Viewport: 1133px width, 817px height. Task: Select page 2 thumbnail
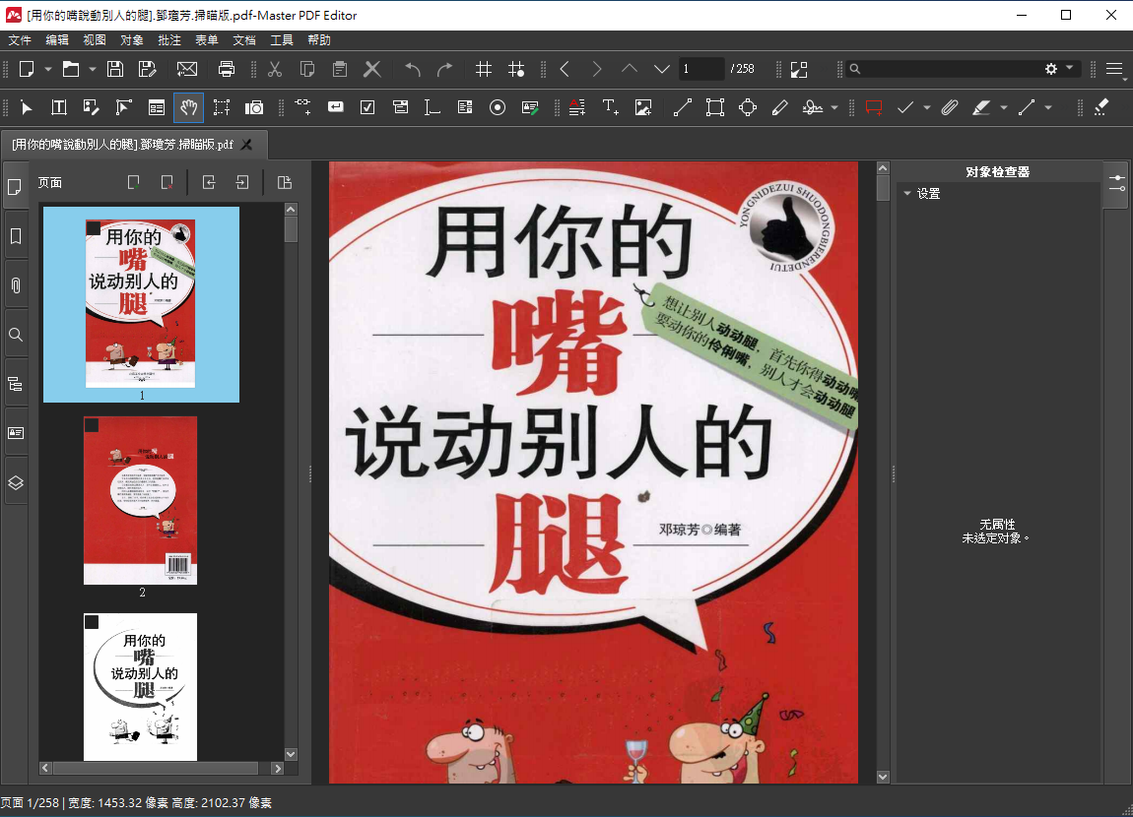[140, 500]
